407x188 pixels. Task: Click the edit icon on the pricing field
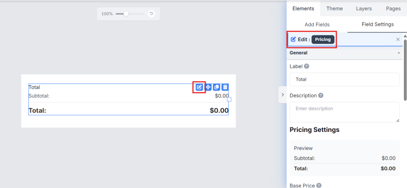(200, 87)
